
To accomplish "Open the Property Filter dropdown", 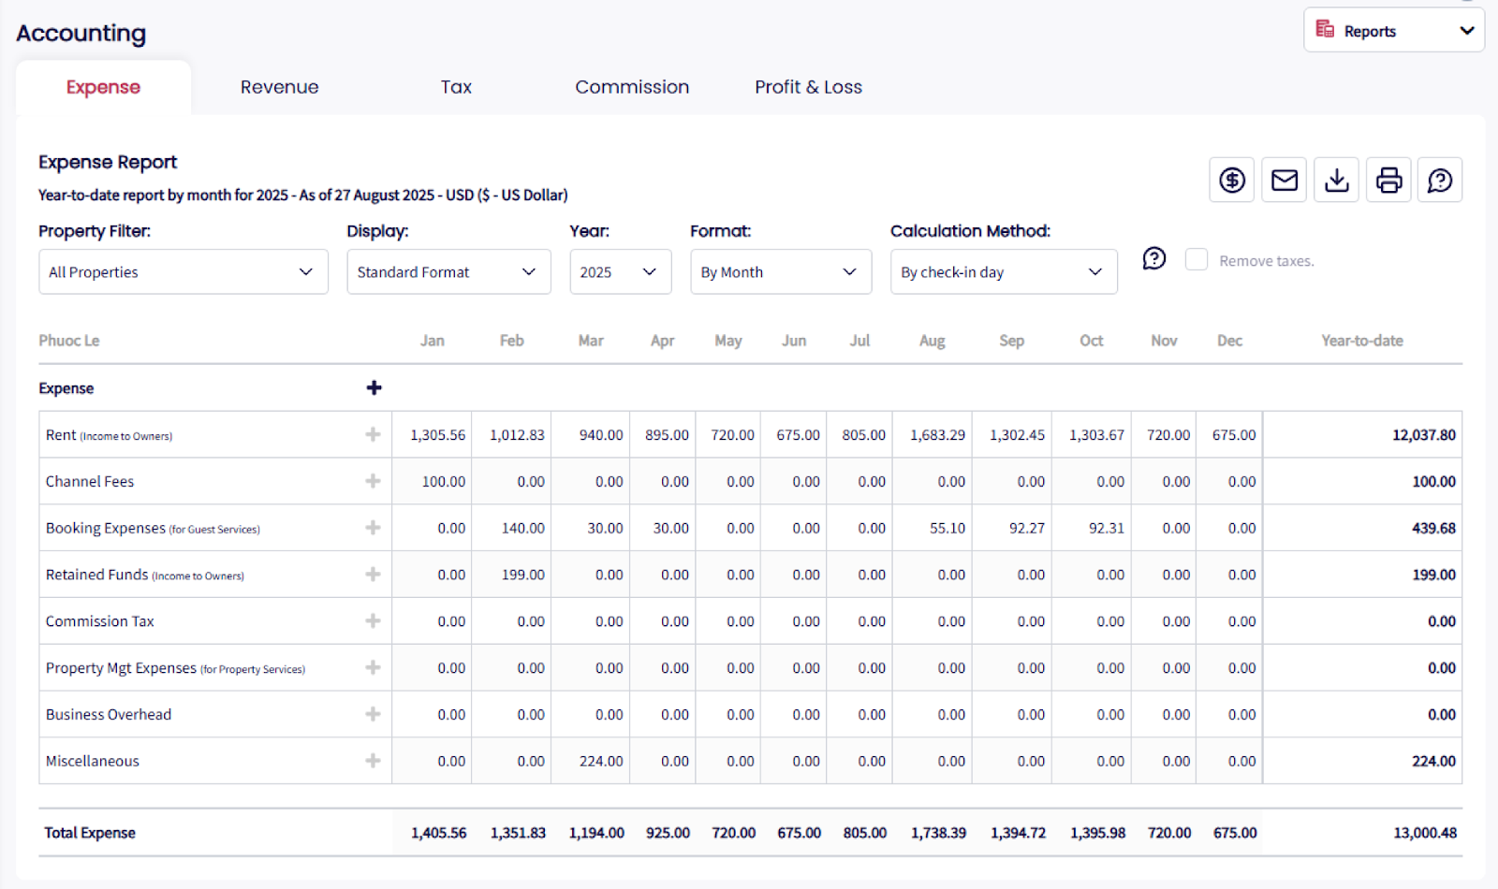I will pos(184,272).
